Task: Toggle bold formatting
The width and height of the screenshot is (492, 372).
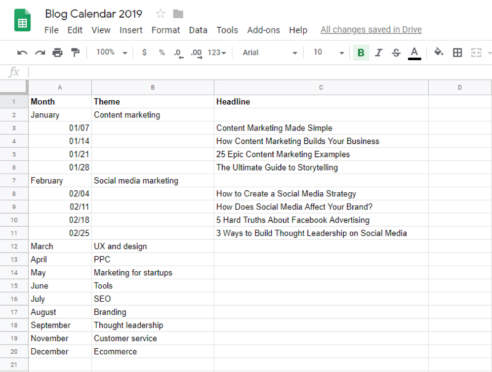Action: (x=361, y=52)
